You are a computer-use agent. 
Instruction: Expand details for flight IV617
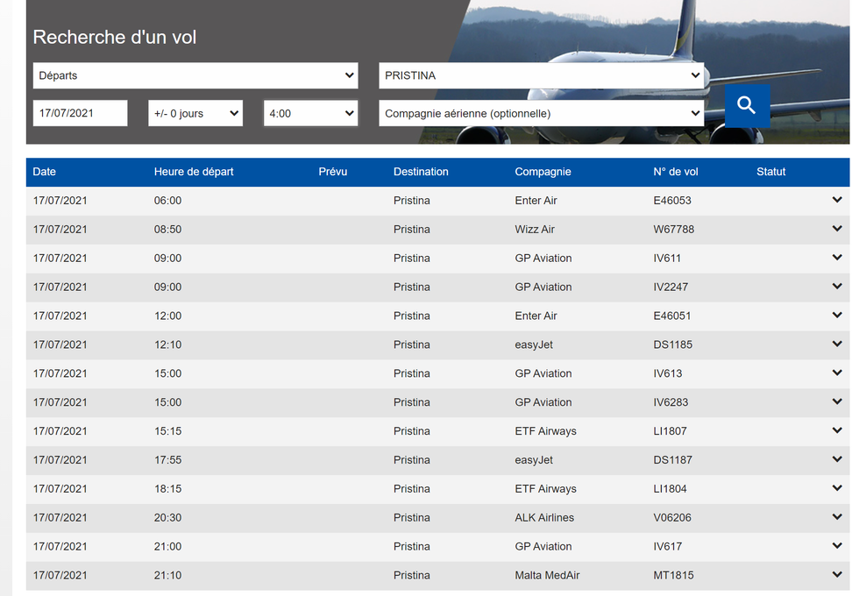click(x=837, y=547)
